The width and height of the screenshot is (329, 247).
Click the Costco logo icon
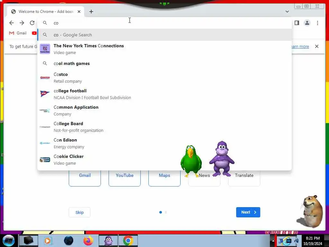coord(45,78)
